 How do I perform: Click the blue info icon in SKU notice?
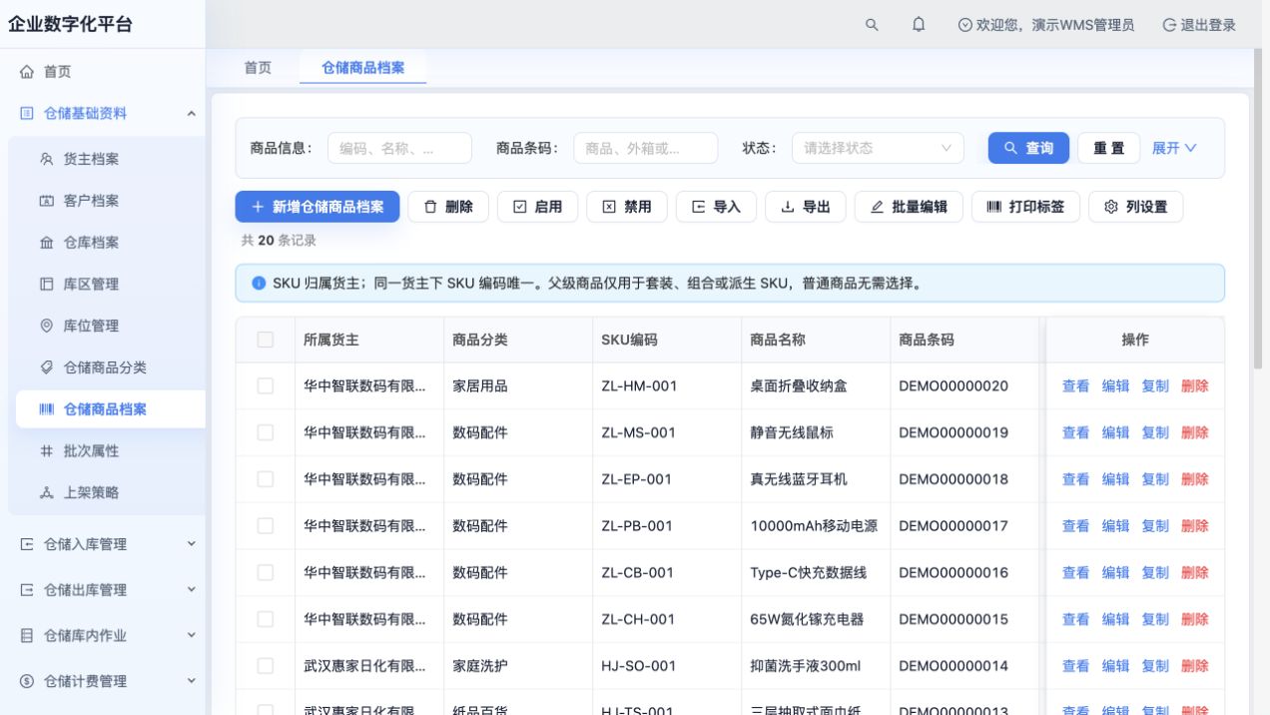tap(259, 284)
